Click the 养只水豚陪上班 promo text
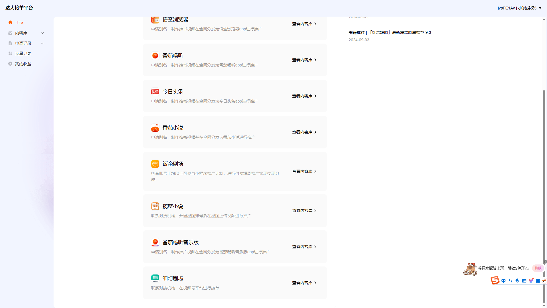 click(503, 268)
